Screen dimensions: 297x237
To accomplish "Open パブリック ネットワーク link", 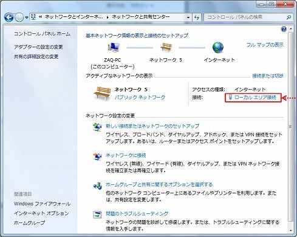I will click(x=140, y=98).
